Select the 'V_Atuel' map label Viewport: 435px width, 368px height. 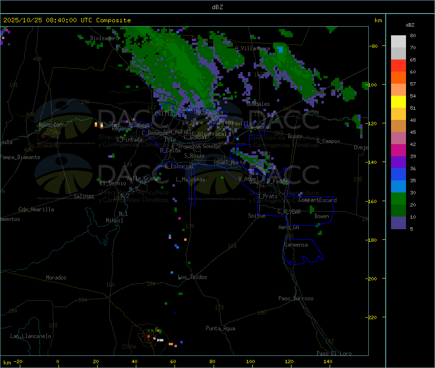(x=248, y=179)
